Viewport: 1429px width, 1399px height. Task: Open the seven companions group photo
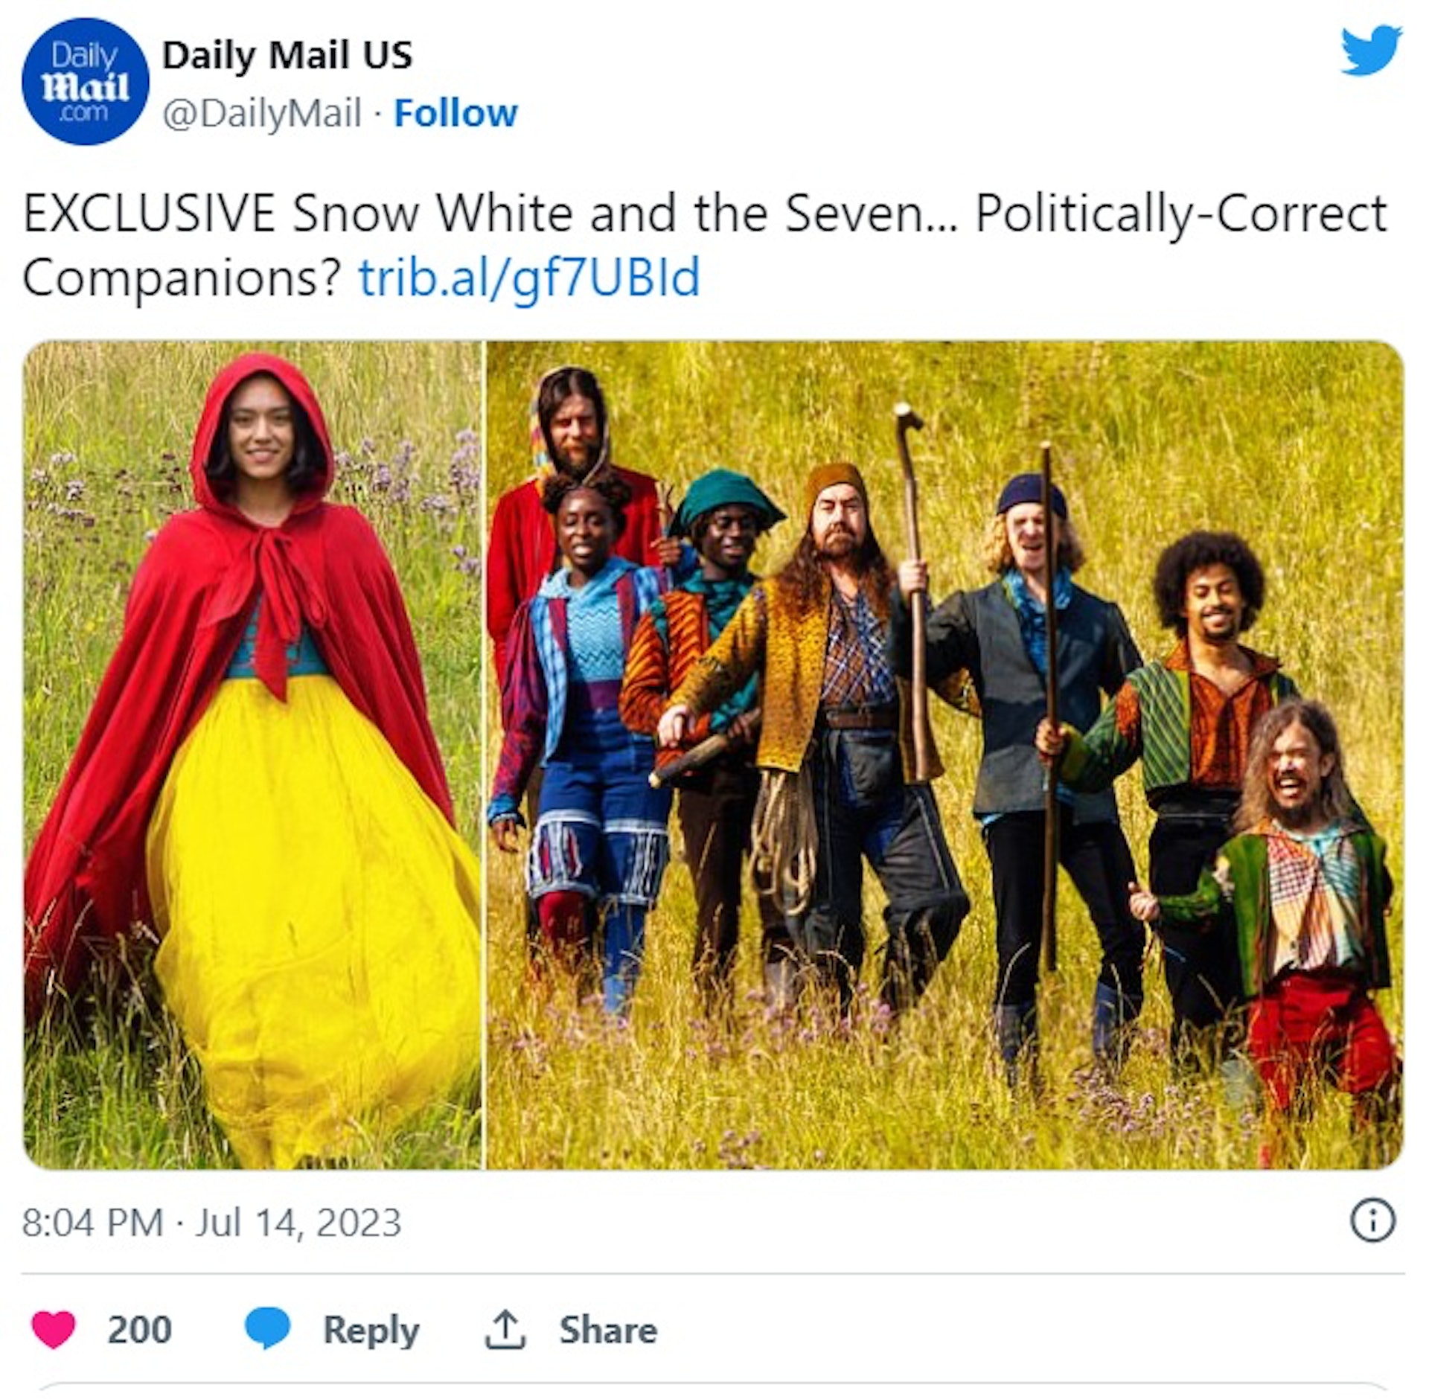(945, 755)
